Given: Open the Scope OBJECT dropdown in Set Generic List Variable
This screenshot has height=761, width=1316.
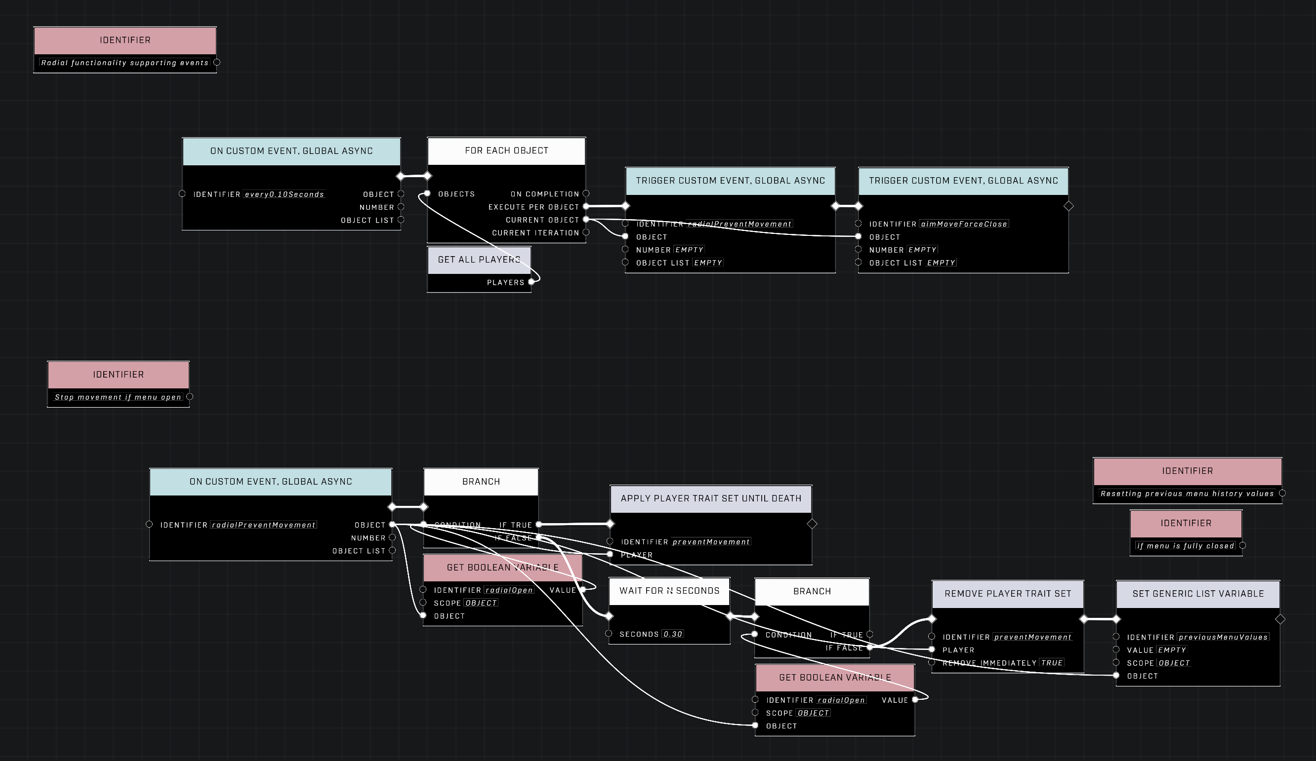Looking at the screenshot, I should [x=1174, y=663].
